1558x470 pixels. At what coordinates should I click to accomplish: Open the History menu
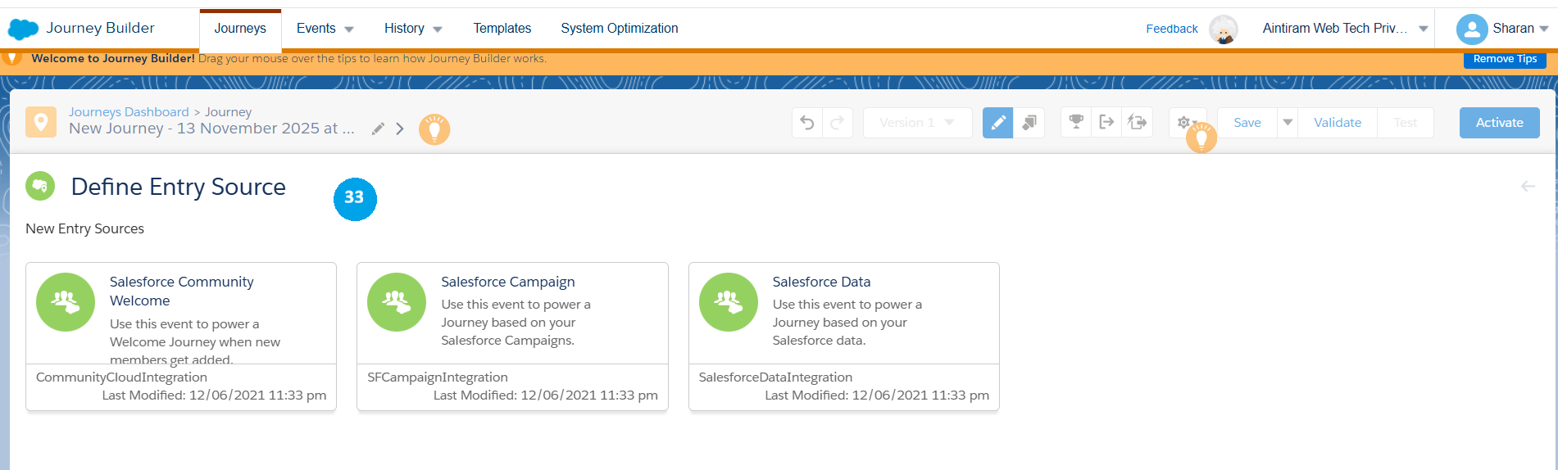coord(412,29)
